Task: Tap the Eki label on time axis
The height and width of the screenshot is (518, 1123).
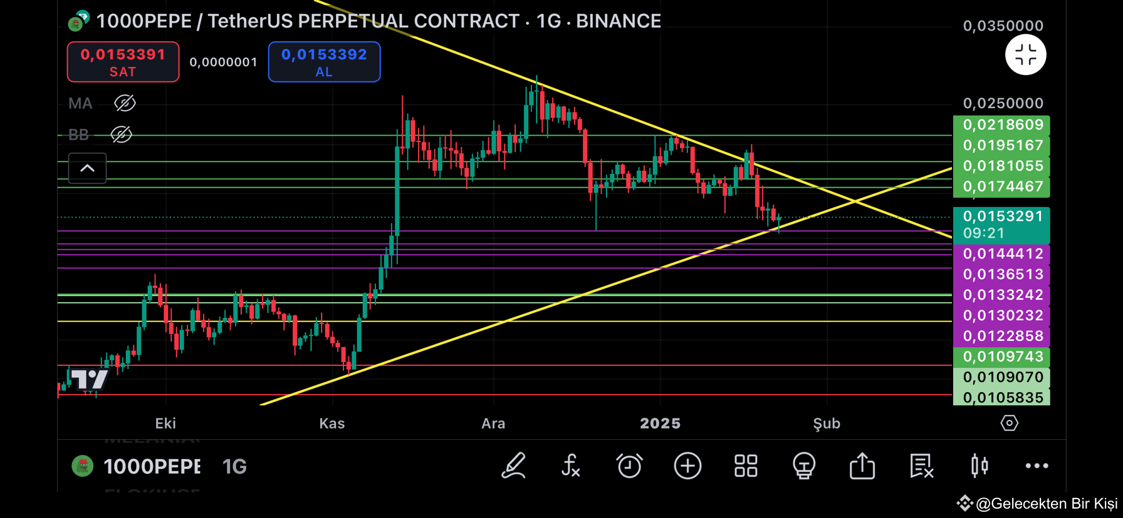Action: click(x=165, y=424)
